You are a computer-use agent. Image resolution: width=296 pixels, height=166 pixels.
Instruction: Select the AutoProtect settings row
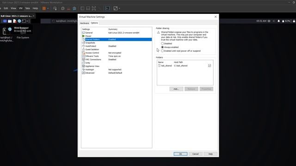(117, 46)
